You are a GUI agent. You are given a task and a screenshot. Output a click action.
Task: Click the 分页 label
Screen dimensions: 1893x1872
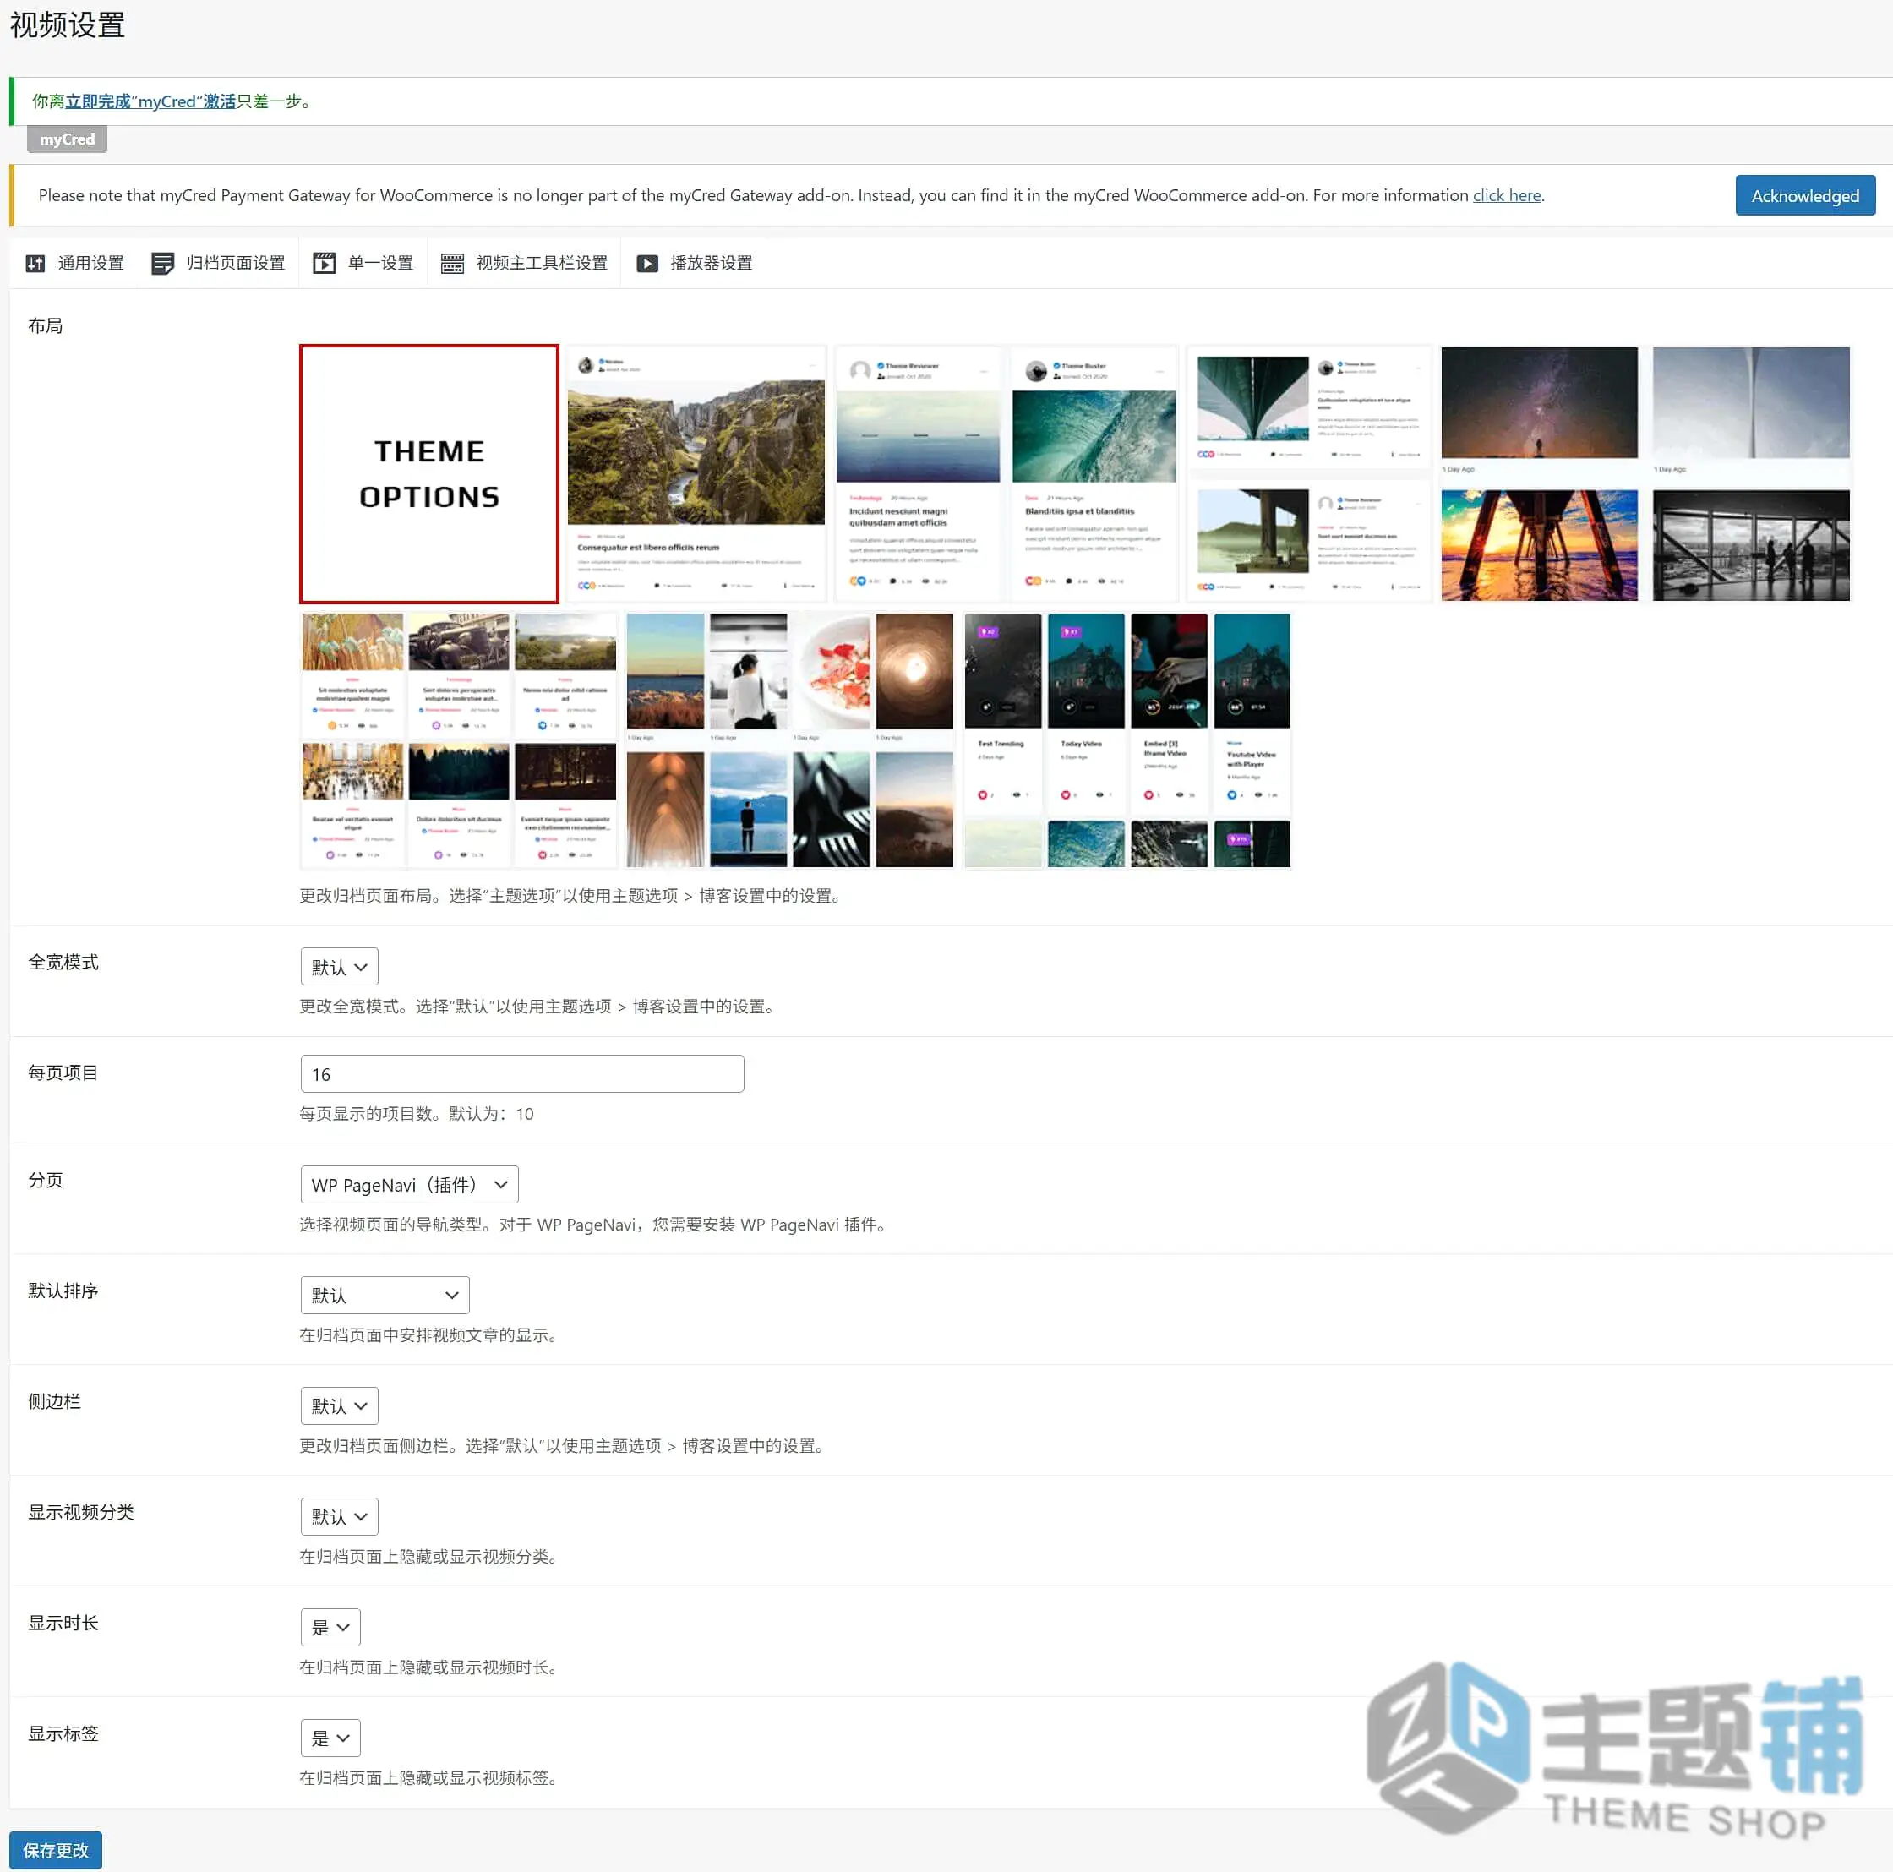(x=45, y=1180)
